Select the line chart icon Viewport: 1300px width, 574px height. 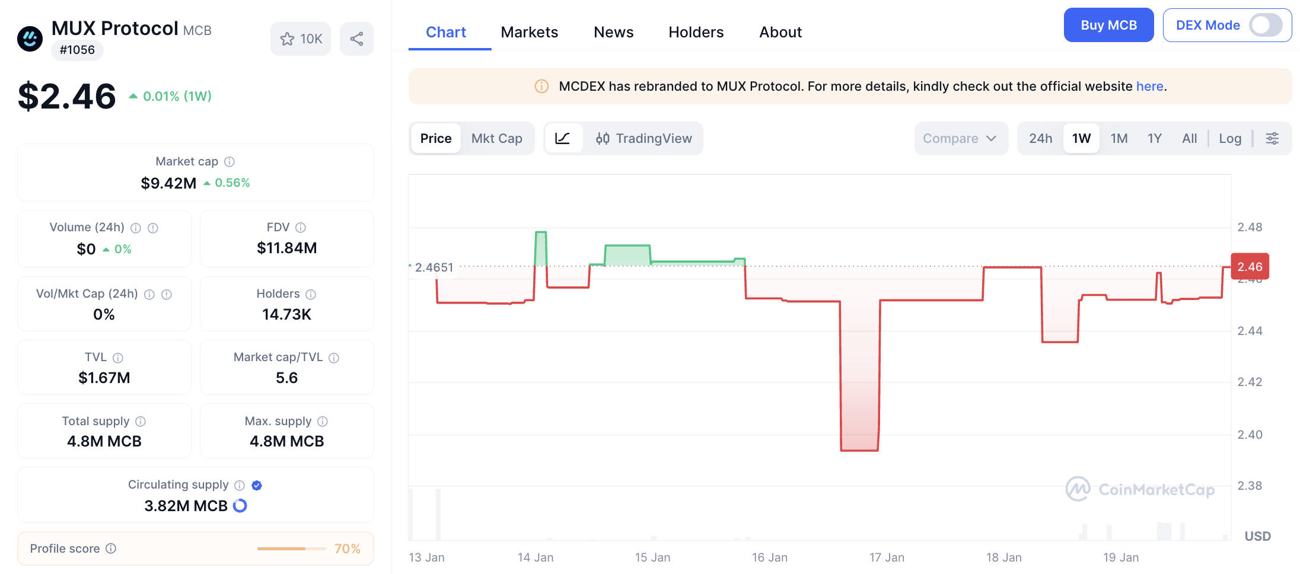[x=562, y=138]
